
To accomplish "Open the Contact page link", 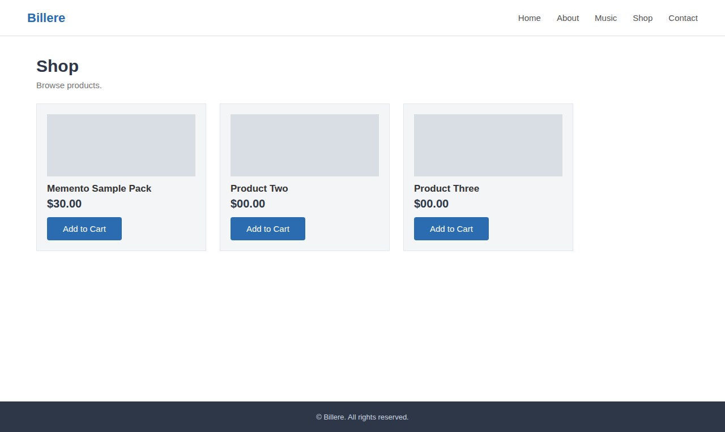I will coord(683,18).
